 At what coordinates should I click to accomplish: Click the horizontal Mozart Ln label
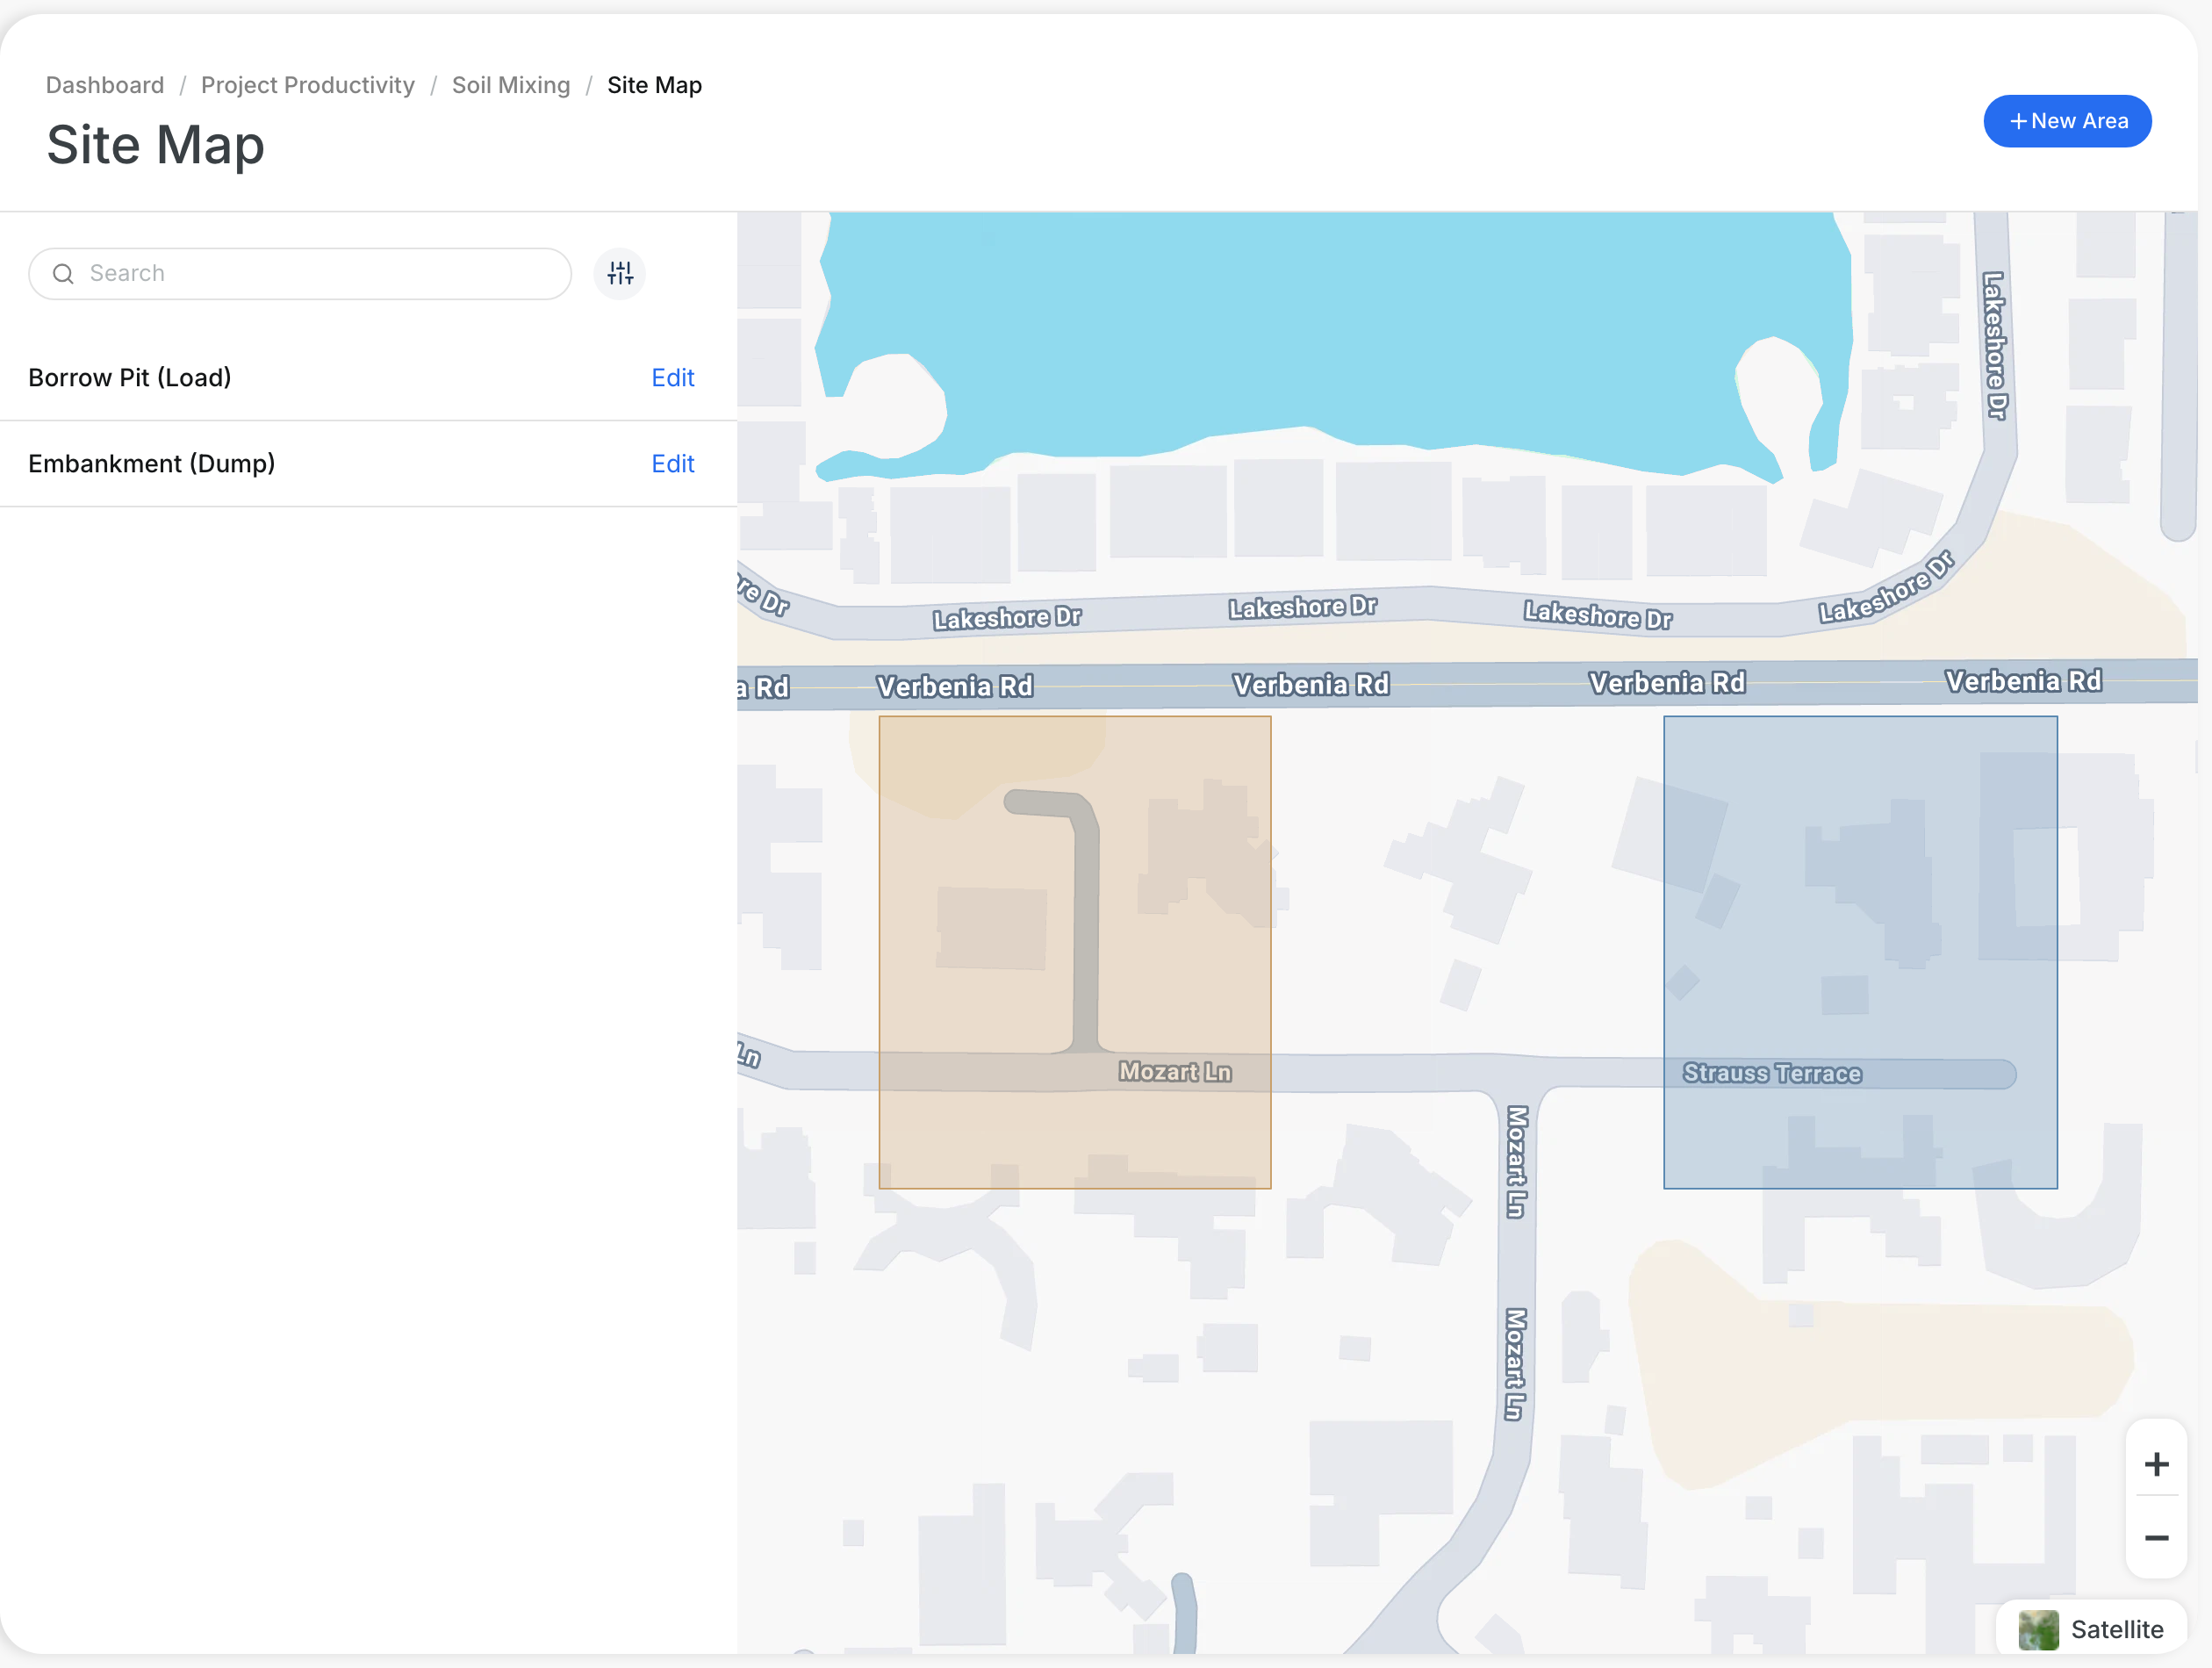click(x=1175, y=1072)
